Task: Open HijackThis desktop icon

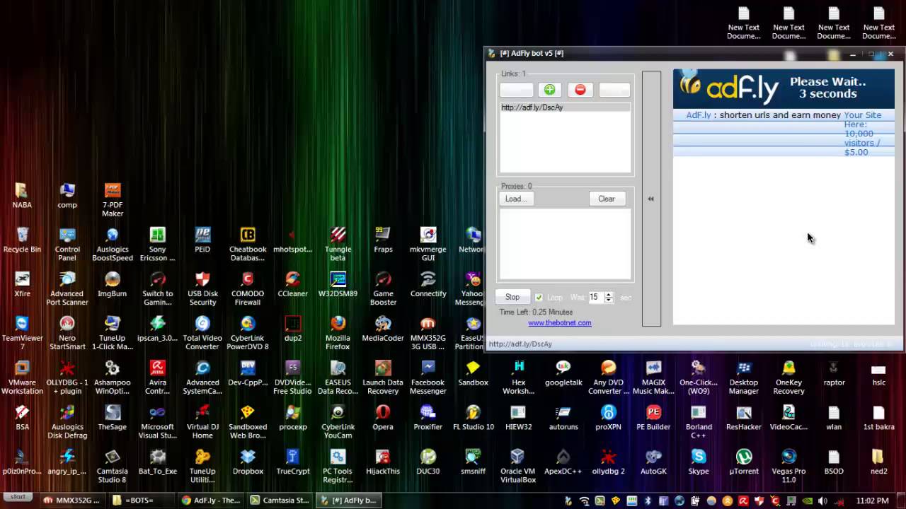Action: (383, 462)
